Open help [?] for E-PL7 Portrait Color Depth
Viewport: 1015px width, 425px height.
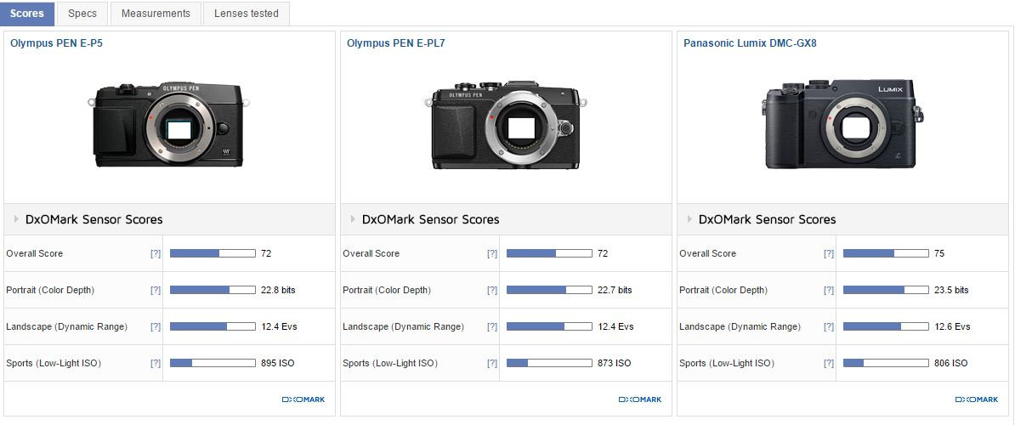(492, 290)
